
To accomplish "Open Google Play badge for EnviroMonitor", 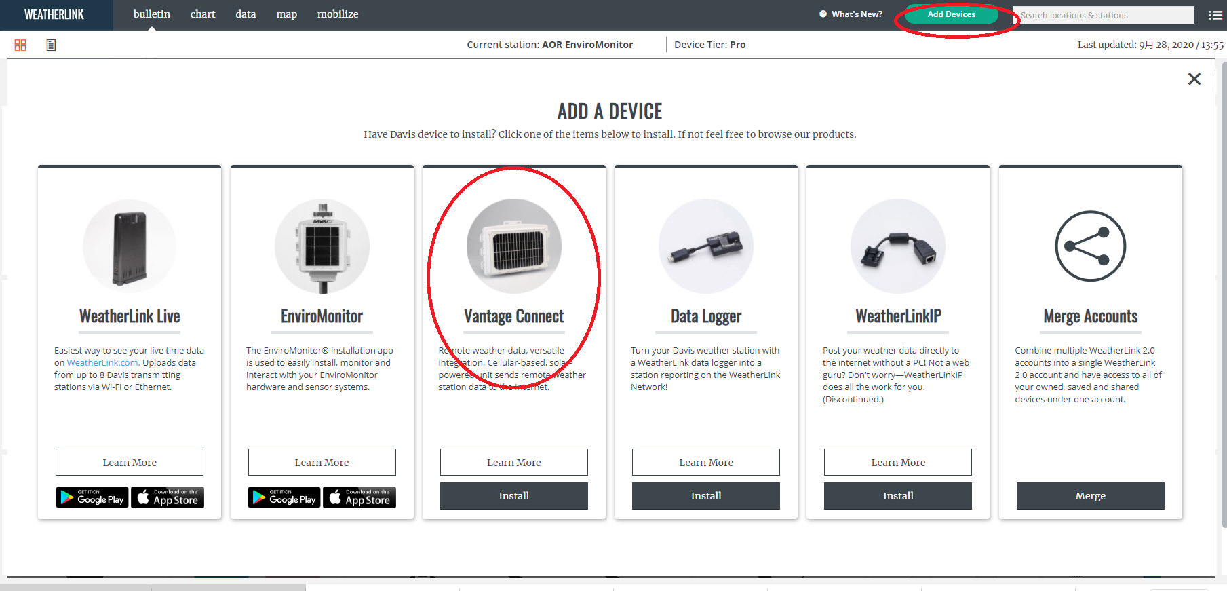I will pyautogui.click(x=284, y=497).
